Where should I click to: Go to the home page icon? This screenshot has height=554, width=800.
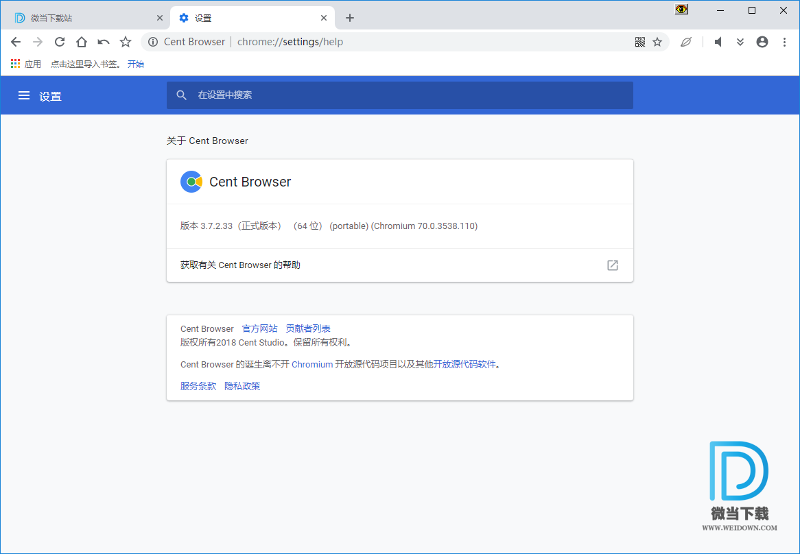click(82, 42)
